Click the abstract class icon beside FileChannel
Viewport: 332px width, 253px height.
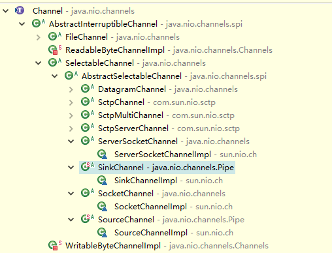point(55,37)
